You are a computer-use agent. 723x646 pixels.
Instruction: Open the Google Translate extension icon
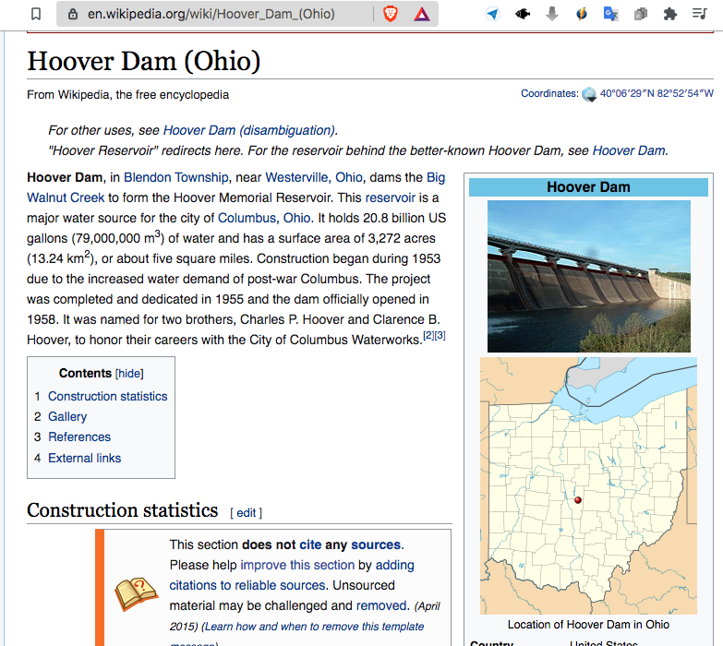pyautogui.click(x=611, y=14)
